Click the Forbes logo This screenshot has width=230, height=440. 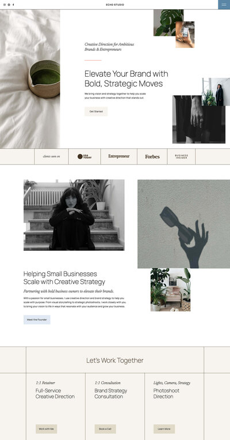tap(152, 157)
